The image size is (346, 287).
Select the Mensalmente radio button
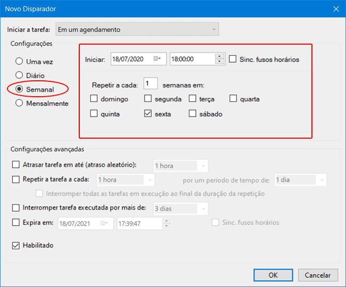(20, 103)
